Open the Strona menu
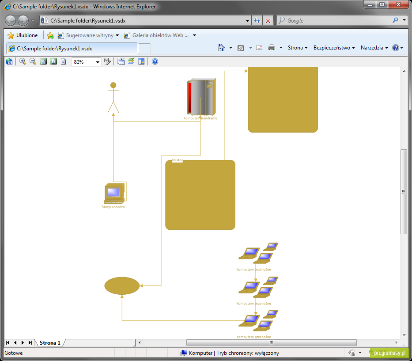412x361 pixels. (298, 48)
